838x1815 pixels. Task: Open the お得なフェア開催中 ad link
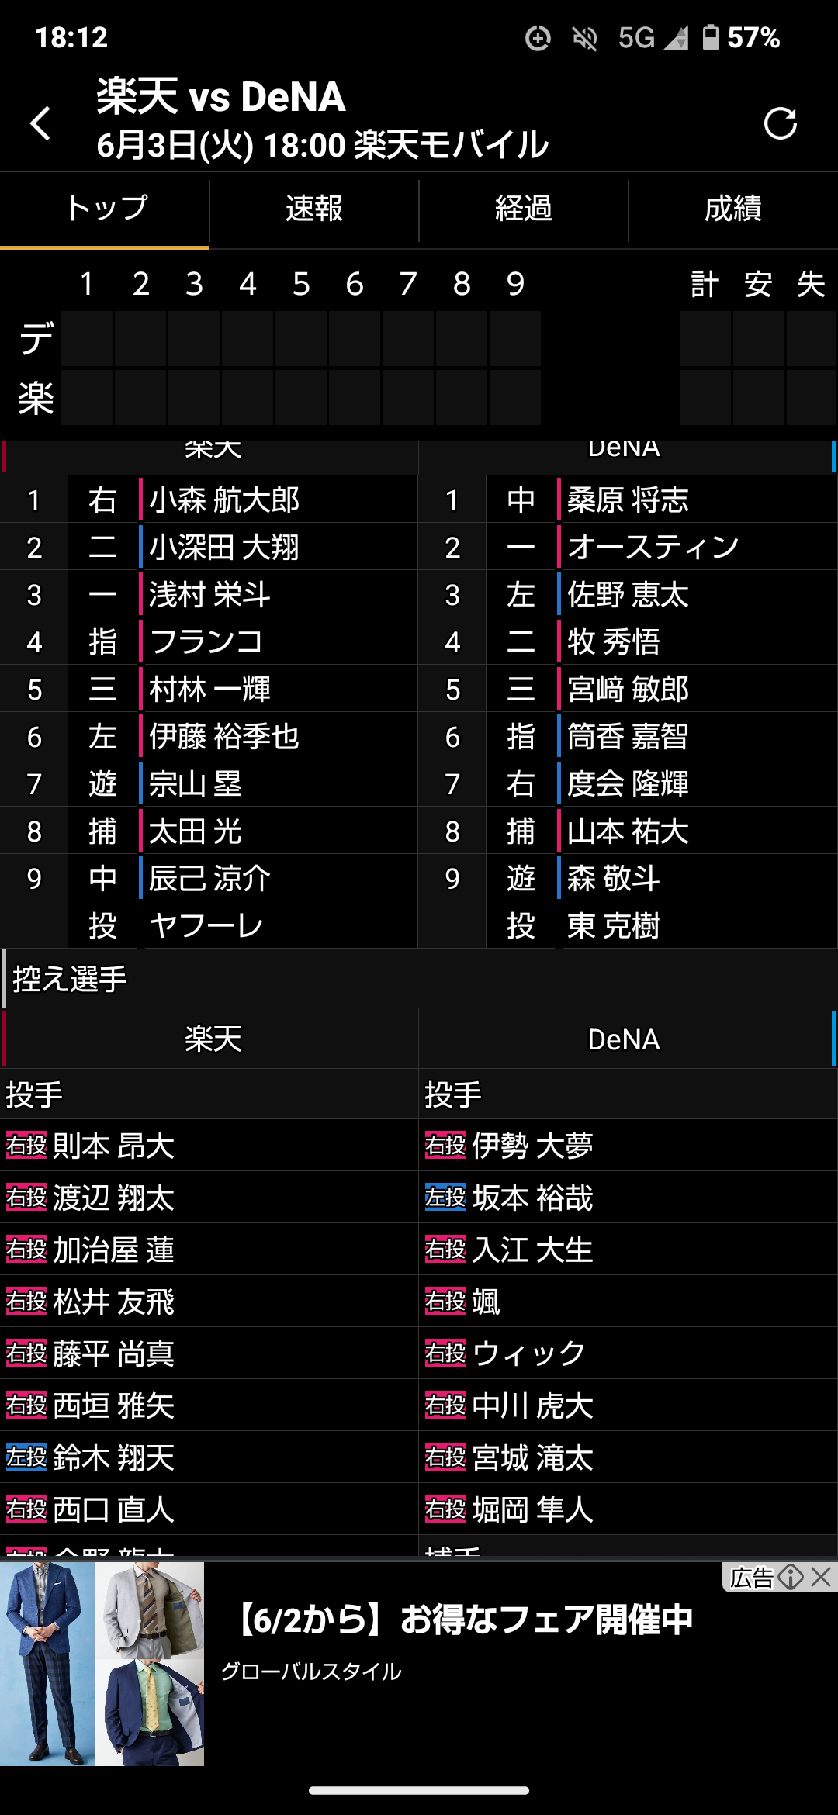click(464, 1620)
